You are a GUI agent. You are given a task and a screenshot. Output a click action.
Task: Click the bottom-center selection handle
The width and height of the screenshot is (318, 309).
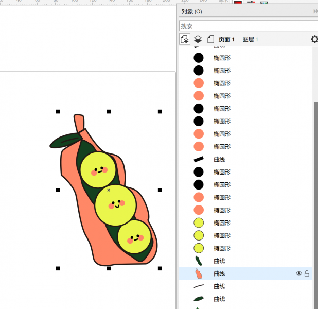coord(109,268)
